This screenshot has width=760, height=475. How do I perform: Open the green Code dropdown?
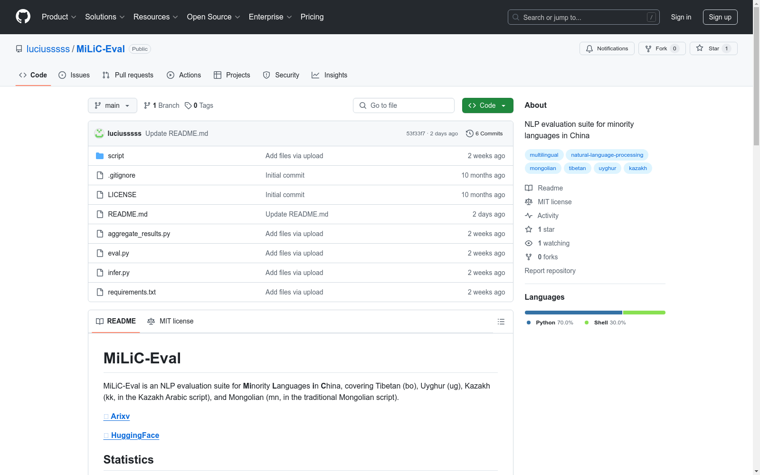tap(487, 105)
